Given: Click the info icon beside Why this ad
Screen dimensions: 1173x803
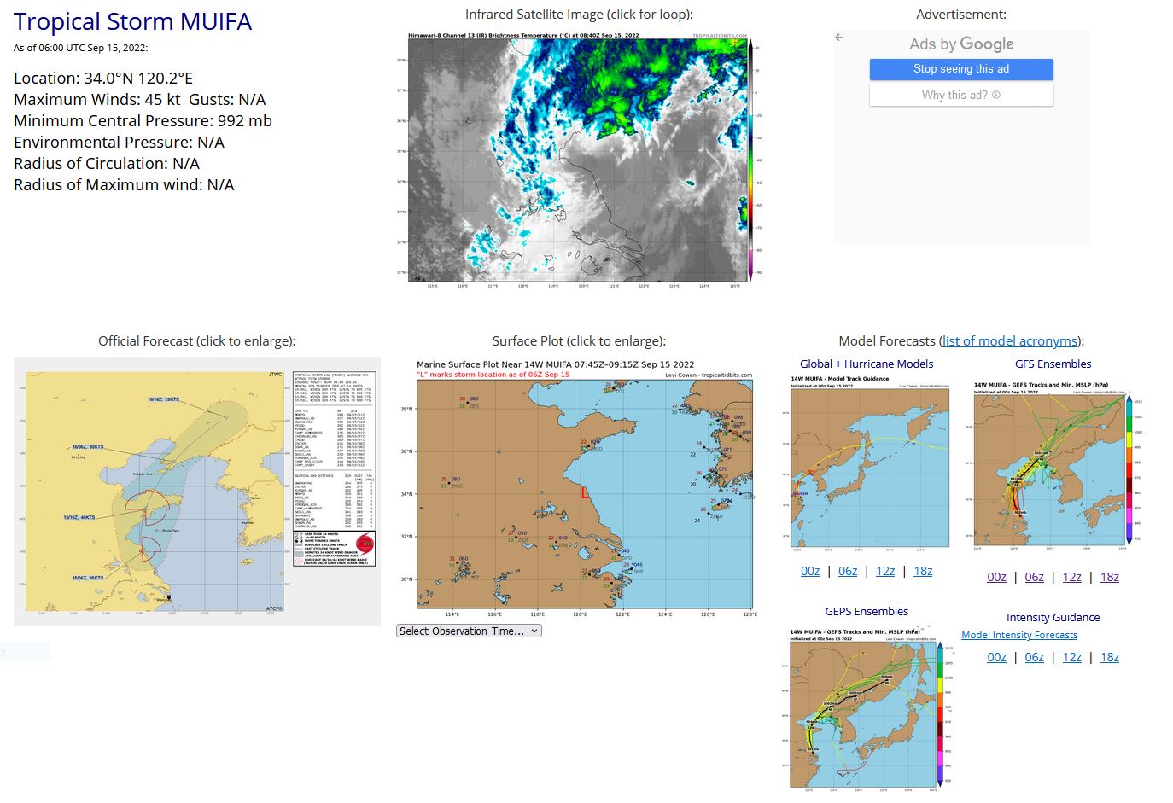Looking at the screenshot, I should [x=995, y=96].
